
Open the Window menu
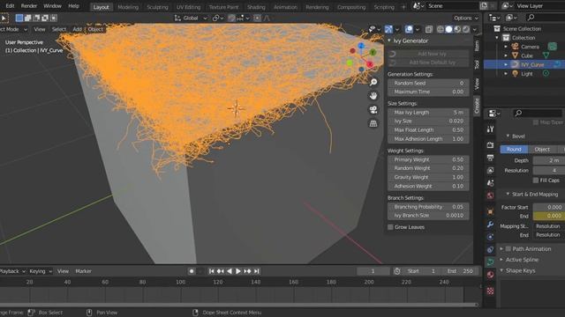coord(52,6)
